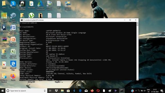This screenshot has height=93, width=165.
Task: Open Microsoft Office PowerPoint desktop shortcut
Action: (x=13, y=42)
